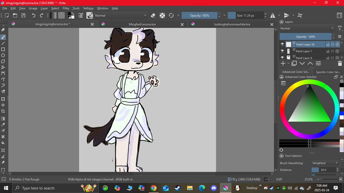Hide Paint Layer 10
The image size is (344, 193).
pyautogui.click(x=282, y=44)
